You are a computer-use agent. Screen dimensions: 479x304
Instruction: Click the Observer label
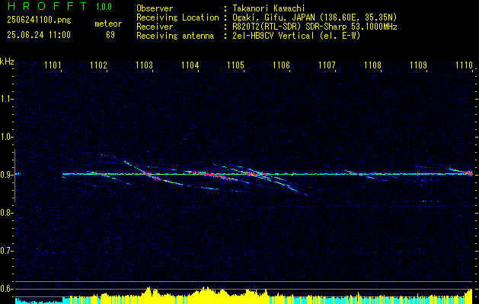coord(155,8)
